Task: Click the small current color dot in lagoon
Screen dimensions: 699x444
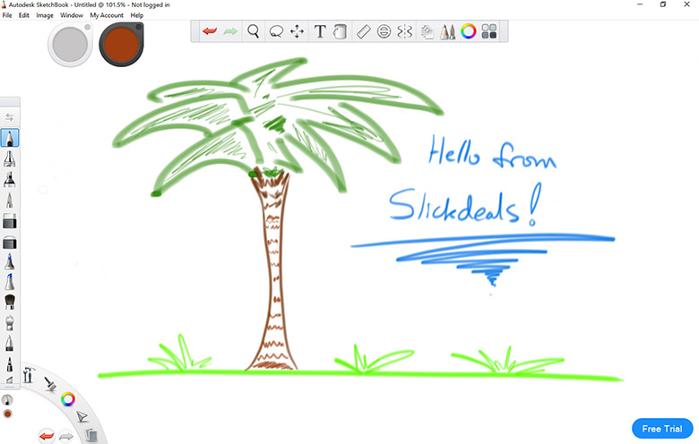Action: 7,414
